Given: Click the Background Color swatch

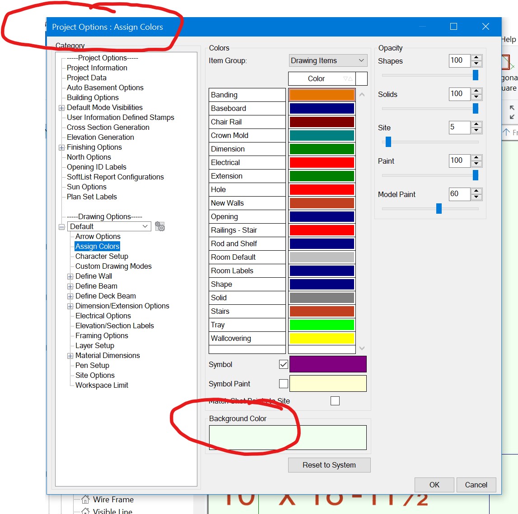Looking at the screenshot, I should tap(288, 437).
